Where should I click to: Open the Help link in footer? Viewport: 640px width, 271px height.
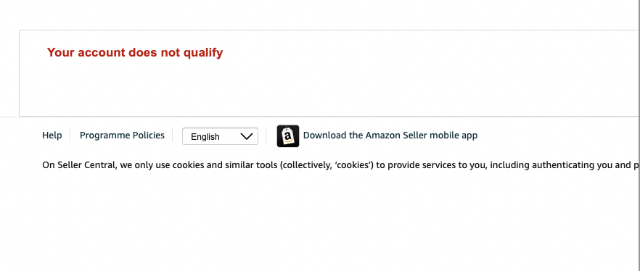pyautogui.click(x=52, y=135)
